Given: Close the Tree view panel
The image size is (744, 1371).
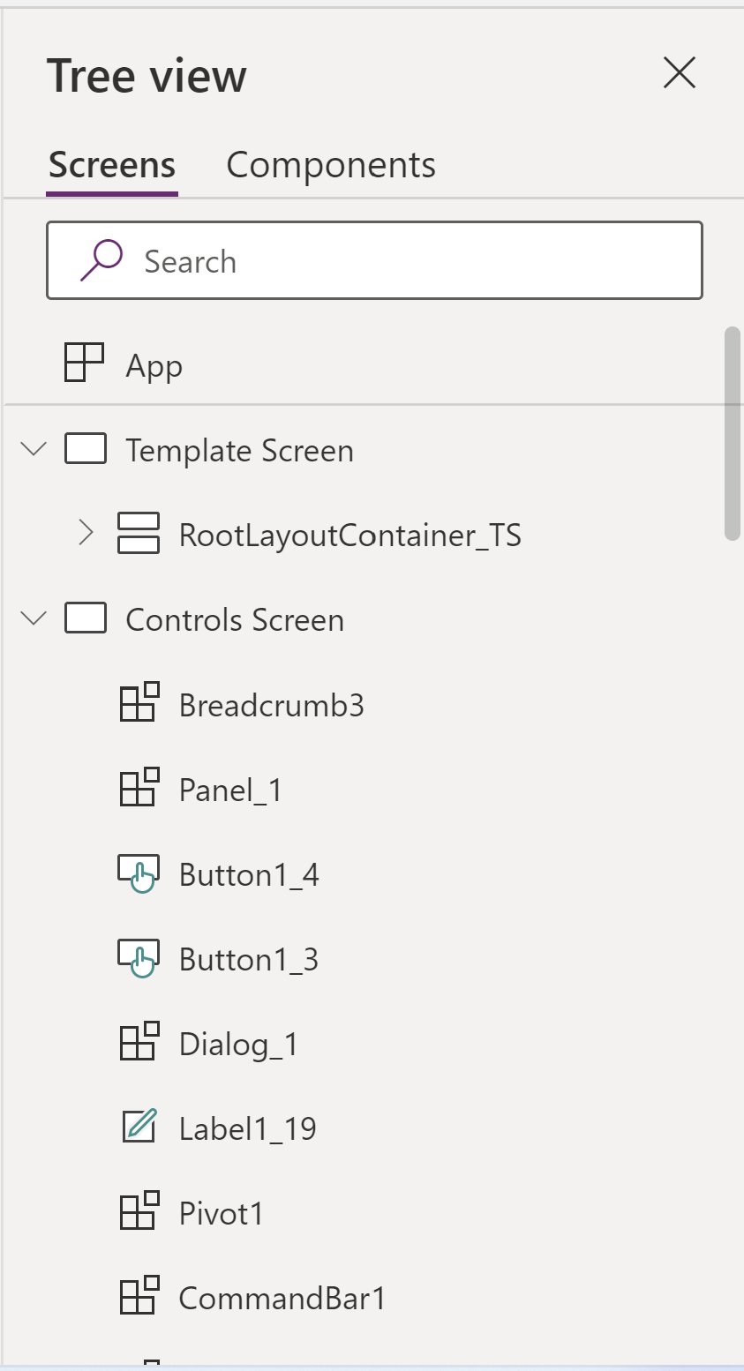Looking at the screenshot, I should click(680, 73).
